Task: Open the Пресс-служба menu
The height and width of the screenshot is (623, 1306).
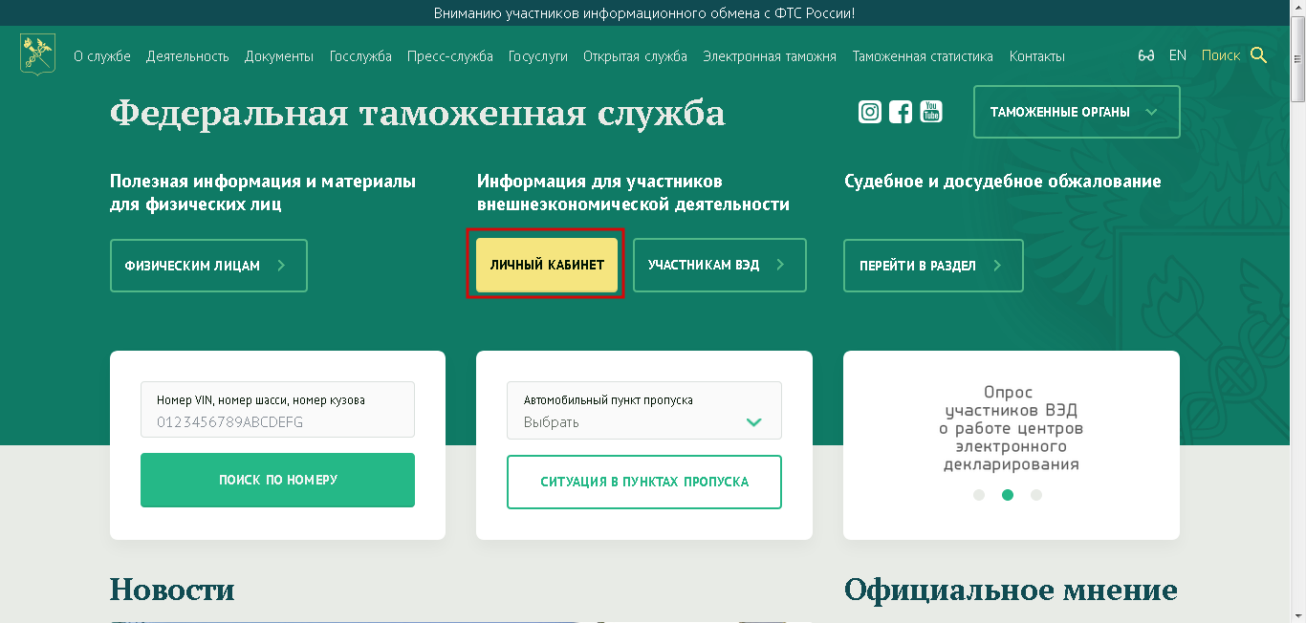Action: [x=450, y=56]
